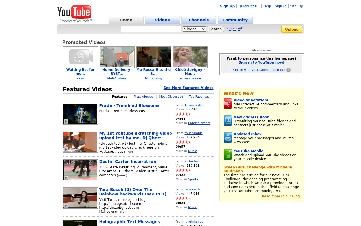The width and height of the screenshot is (361, 226).
Task: Click thudrumble channel link
Action: (x=193, y=133)
